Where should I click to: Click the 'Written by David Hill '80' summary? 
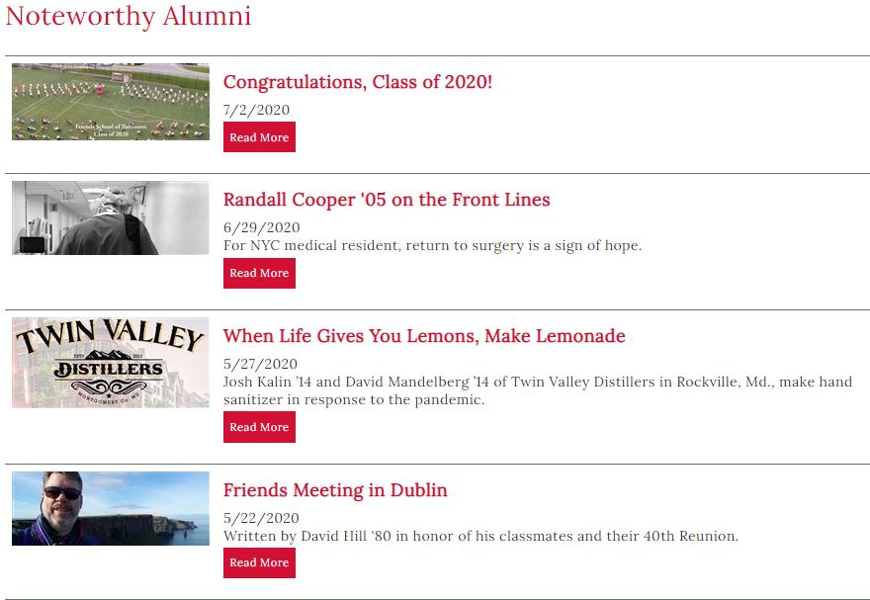[480, 536]
